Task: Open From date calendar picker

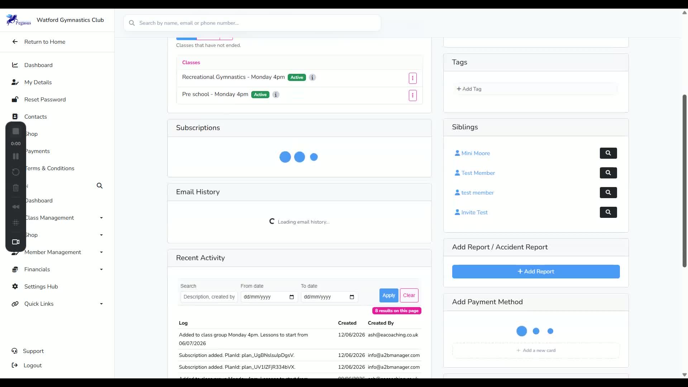Action: pyautogui.click(x=292, y=297)
